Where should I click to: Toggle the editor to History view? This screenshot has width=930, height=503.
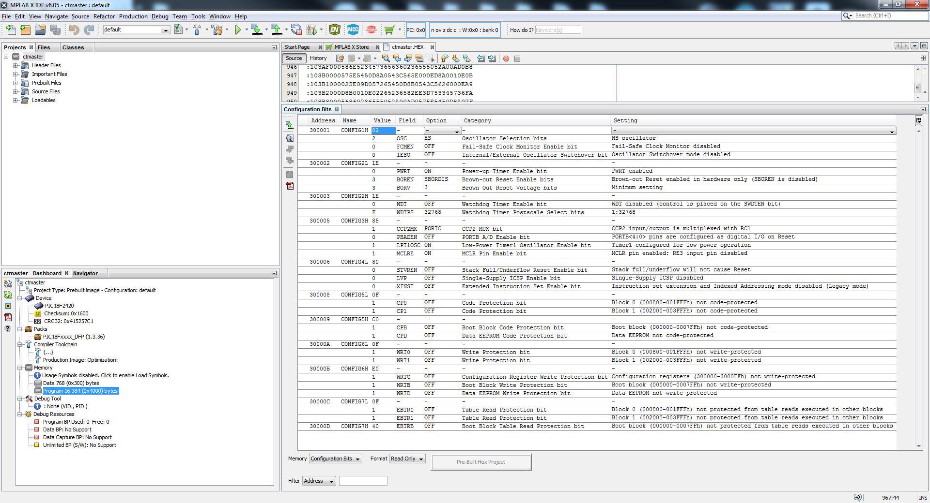pyautogui.click(x=318, y=58)
